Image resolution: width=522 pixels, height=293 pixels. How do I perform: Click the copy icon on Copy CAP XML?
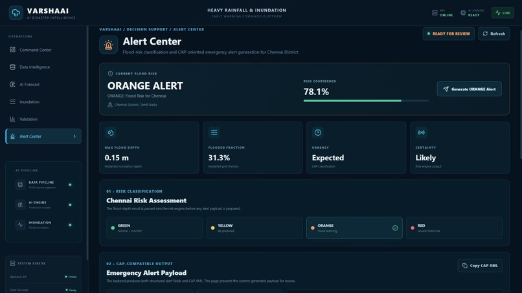tap(465, 265)
